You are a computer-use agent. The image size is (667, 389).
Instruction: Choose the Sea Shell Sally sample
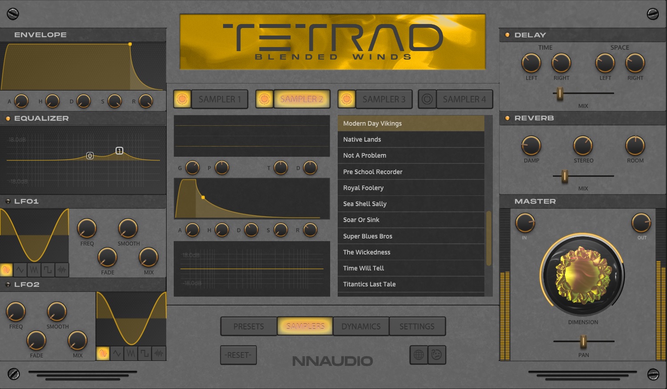[411, 204]
